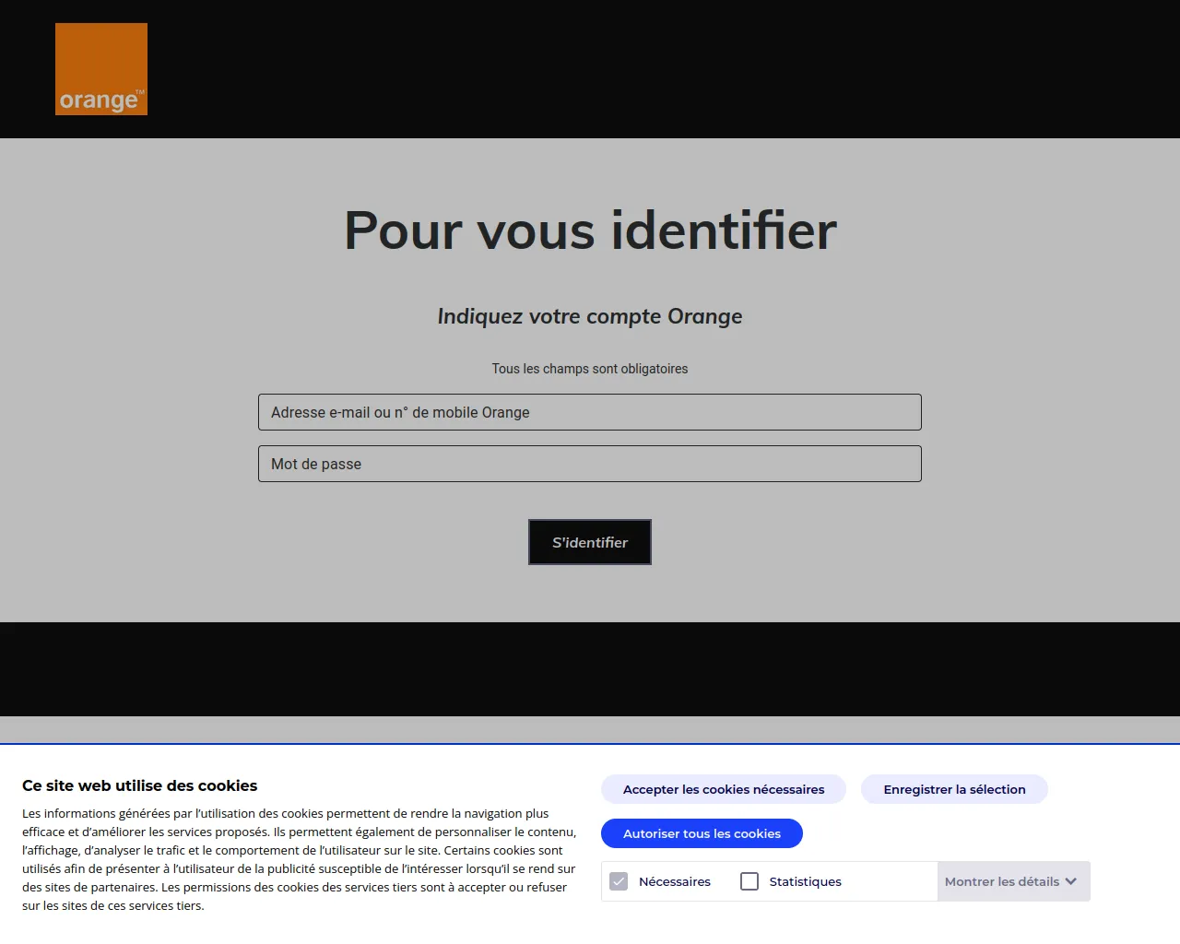The image size is (1180, 944).
Task: Focus the email or mobile number field
Action: [590, 412]
